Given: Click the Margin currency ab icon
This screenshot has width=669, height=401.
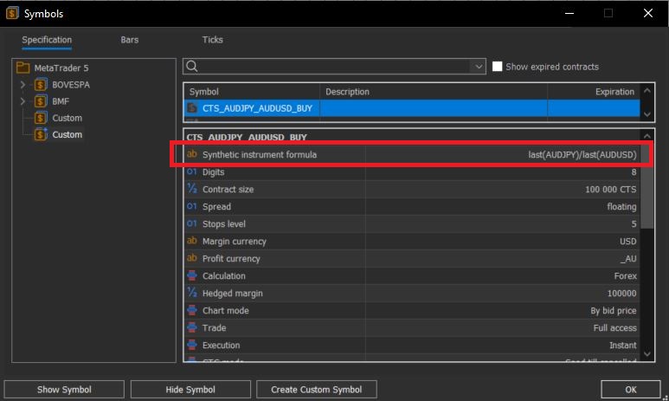Looking at the screenshot, I should tap(192, 241).
